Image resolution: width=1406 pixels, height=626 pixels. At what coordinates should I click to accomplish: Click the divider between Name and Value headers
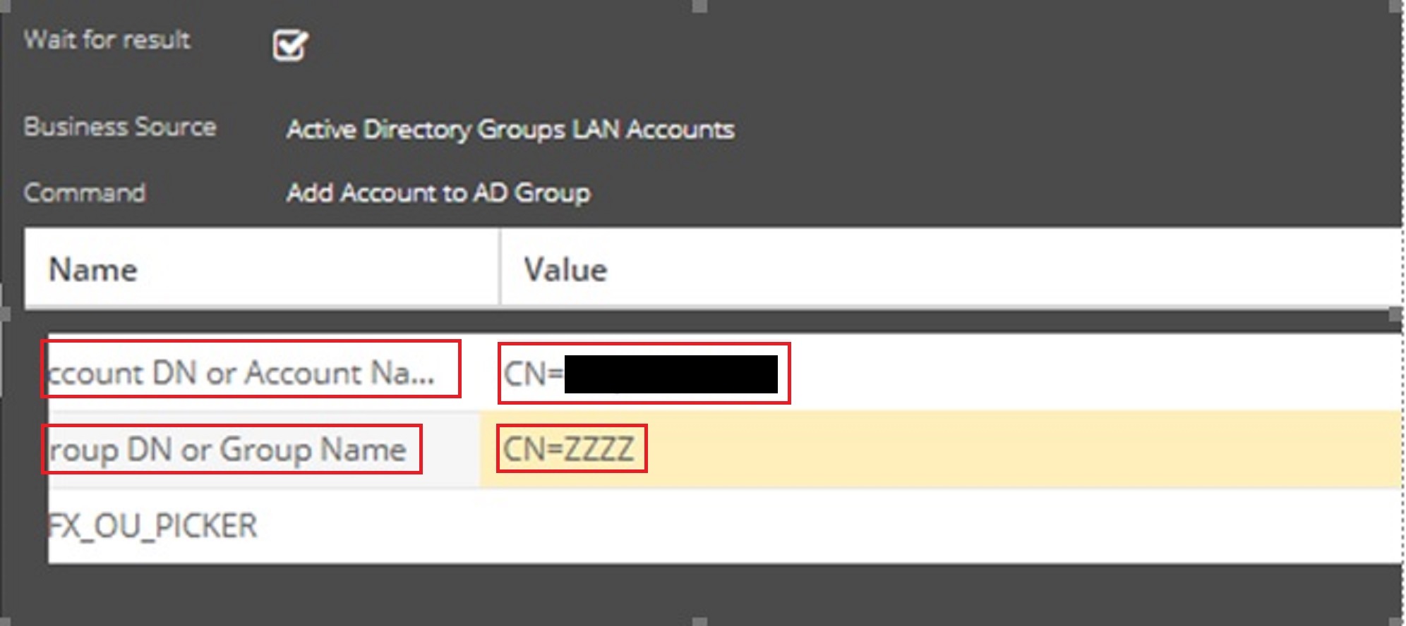[500, 268]
